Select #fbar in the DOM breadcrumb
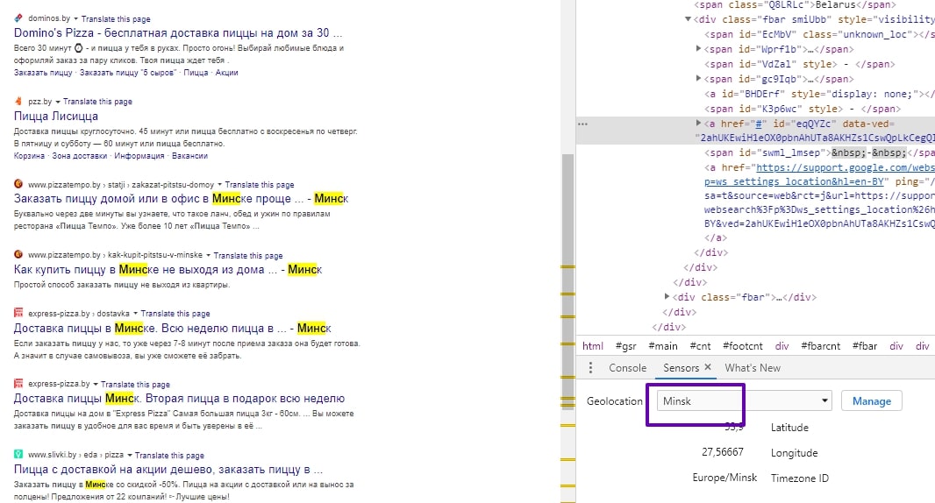Screen dimensions: 935x503 [x=865, y=345]
